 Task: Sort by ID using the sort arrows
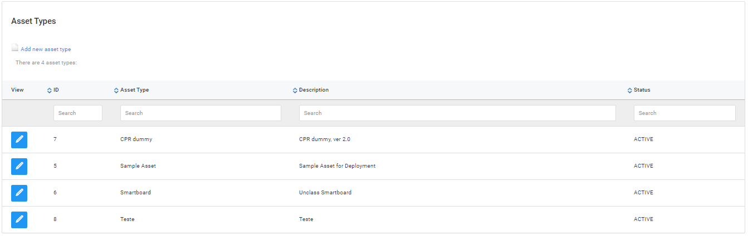[x=49, y=91]
